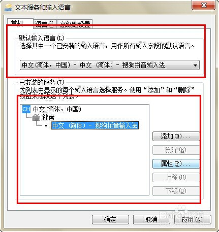219x232 pixels.
Task: Click the 应用(A) button
Action: coord(193,220)
